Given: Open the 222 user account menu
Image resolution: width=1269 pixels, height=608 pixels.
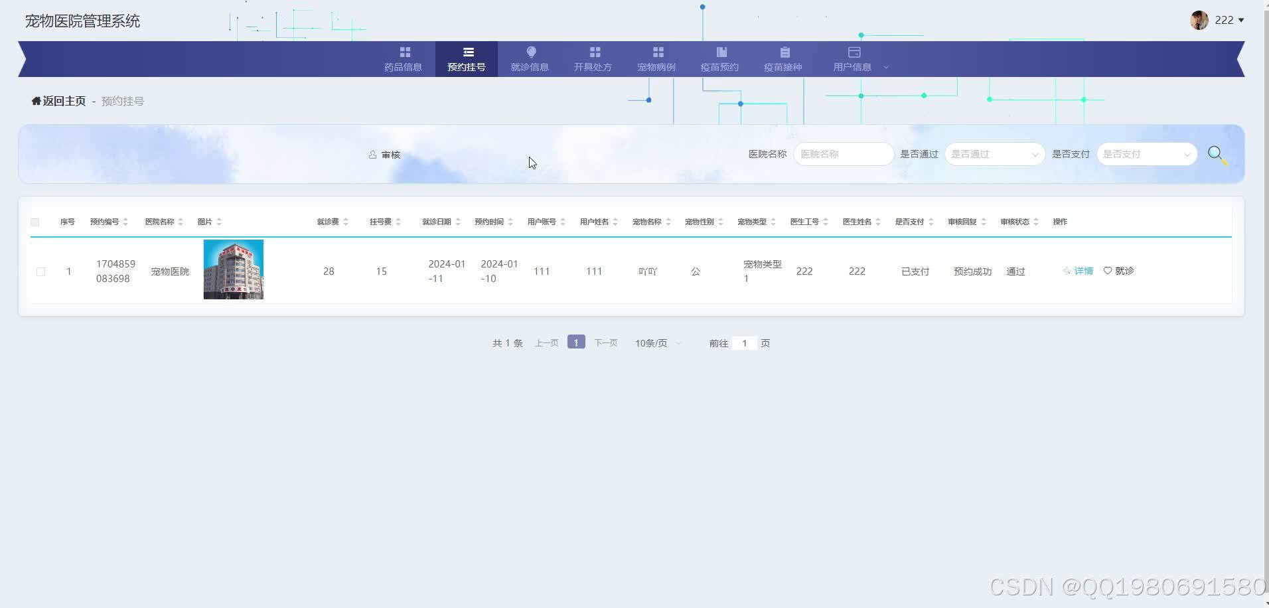Looking at the screenshot, I should point(1225,19).
